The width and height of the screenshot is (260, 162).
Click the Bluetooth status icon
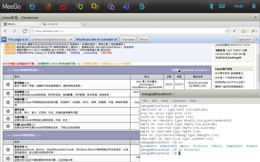pos(211,6)
